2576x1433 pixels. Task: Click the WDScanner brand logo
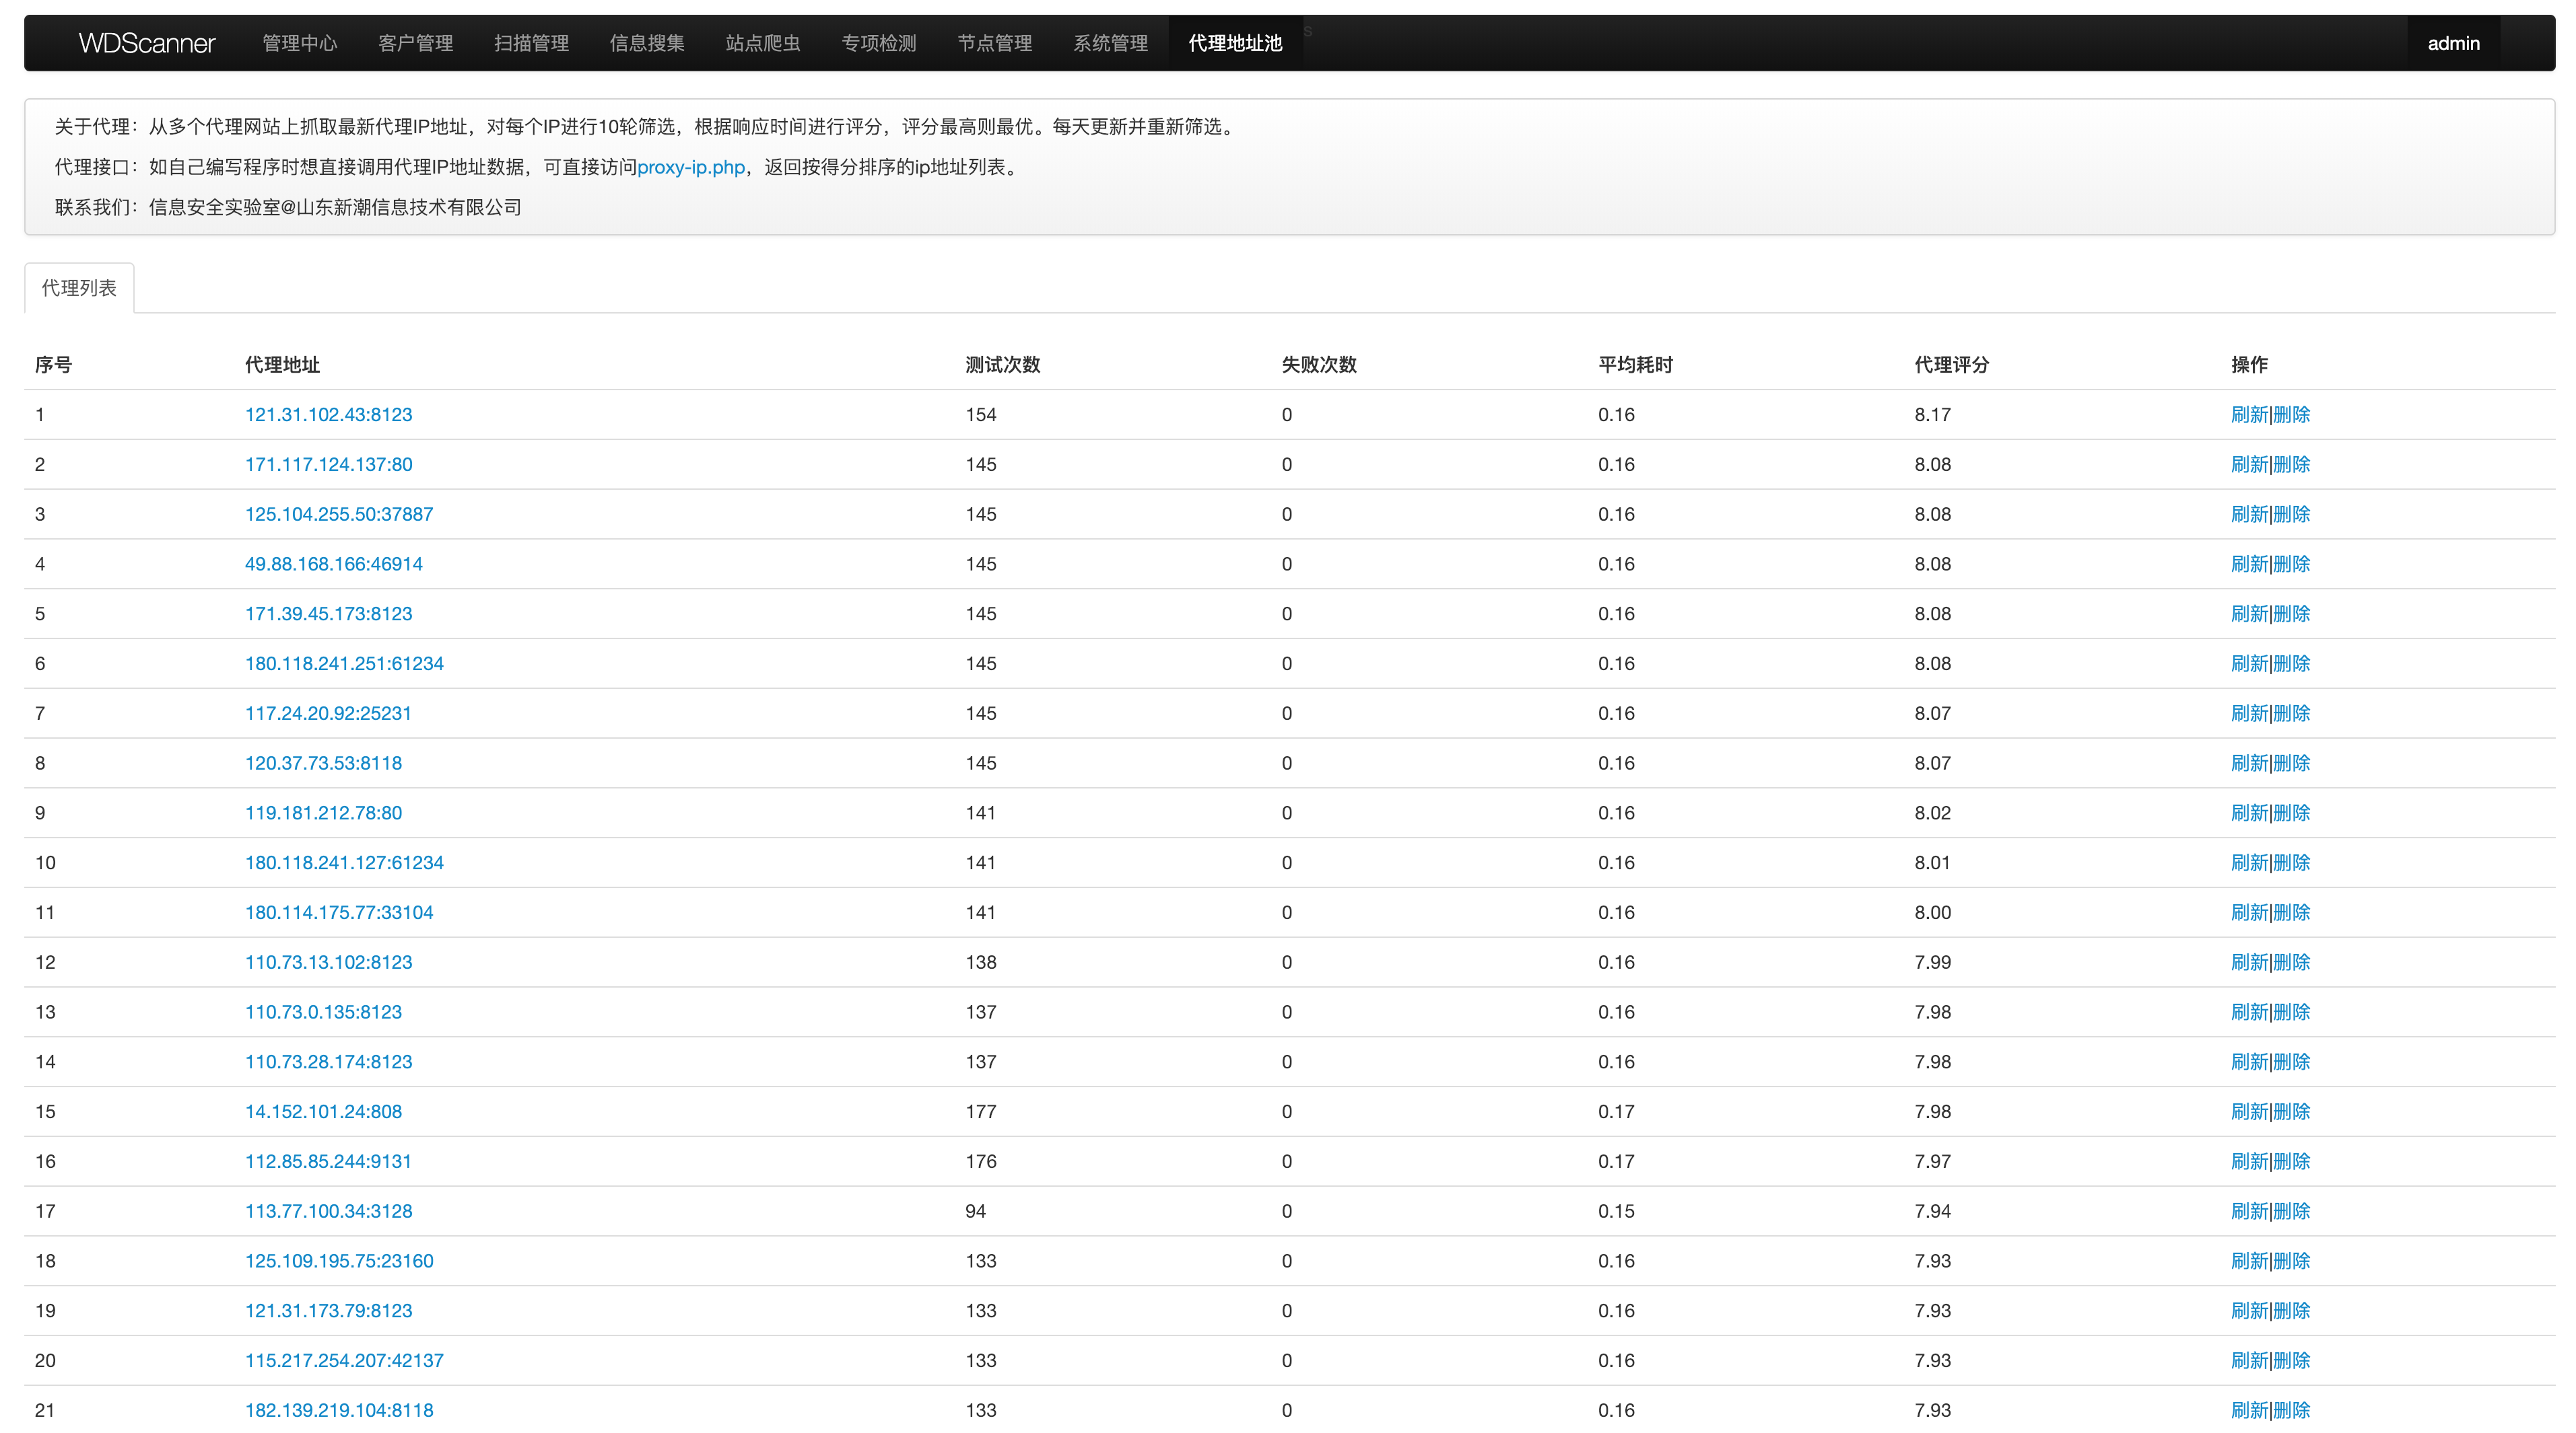pyautogui.click(x=147, y=43)
